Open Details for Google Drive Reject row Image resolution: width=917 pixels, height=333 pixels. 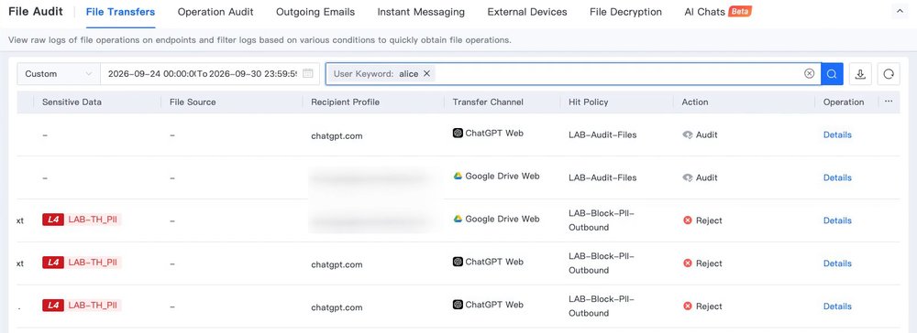point(837,220)
